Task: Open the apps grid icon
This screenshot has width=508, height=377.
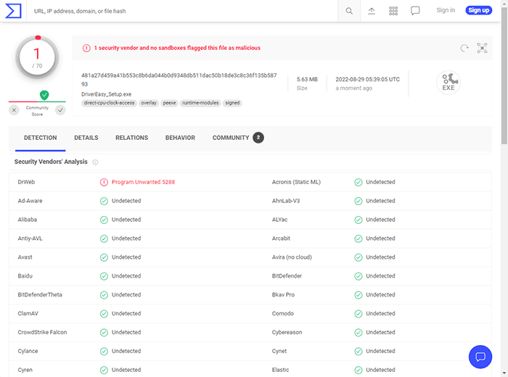Action: point(393,11)
